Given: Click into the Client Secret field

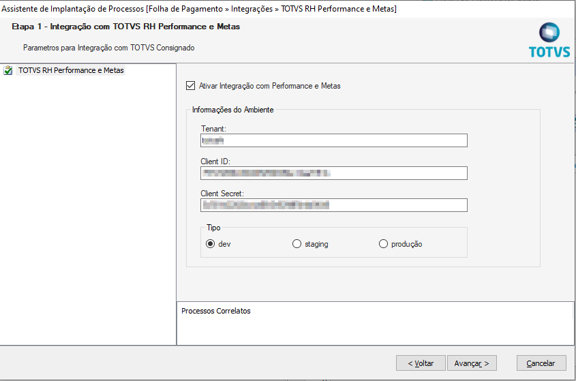Looking at the screenshot, I should point(333,205).
